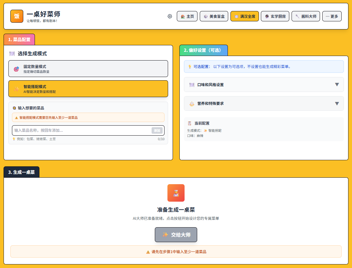Viewport: 352px width, 268px height.
Task: Open settings via the gear icon
Action: [170, 17]
